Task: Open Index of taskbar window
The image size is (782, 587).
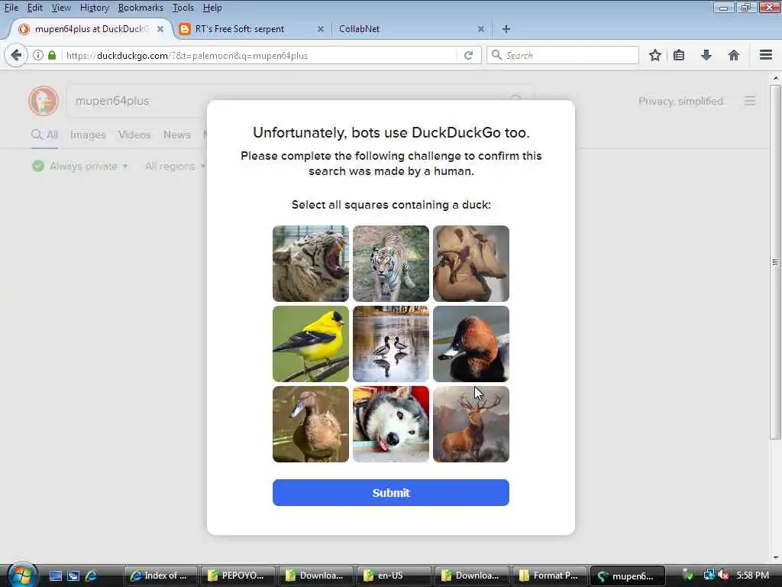Action: [160, 576]
